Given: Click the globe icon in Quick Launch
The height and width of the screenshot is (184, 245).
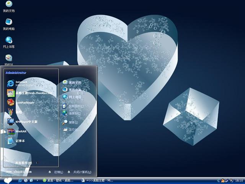Looking at the screenshot, I should tap(26, 181).
